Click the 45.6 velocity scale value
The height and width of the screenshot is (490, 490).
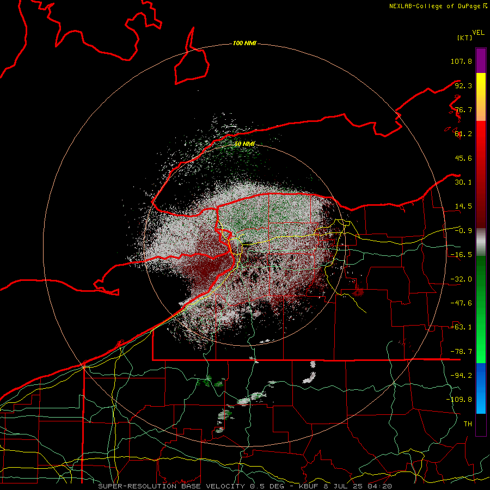pos(463,158)
